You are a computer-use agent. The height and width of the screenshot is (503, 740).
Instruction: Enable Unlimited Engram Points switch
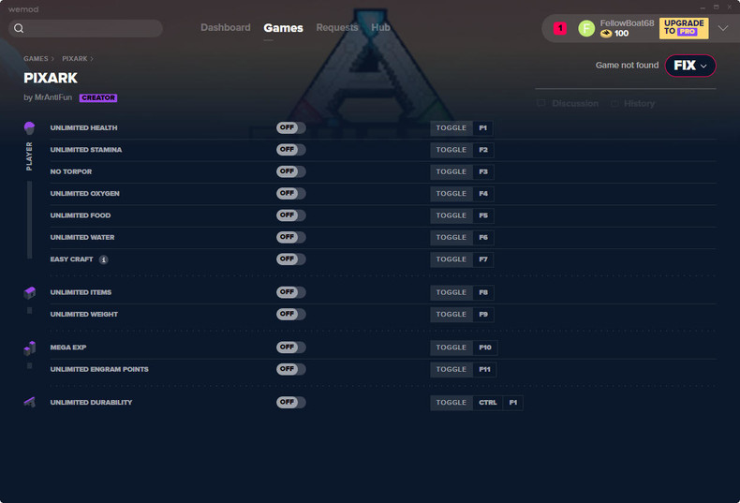[290, 369]
